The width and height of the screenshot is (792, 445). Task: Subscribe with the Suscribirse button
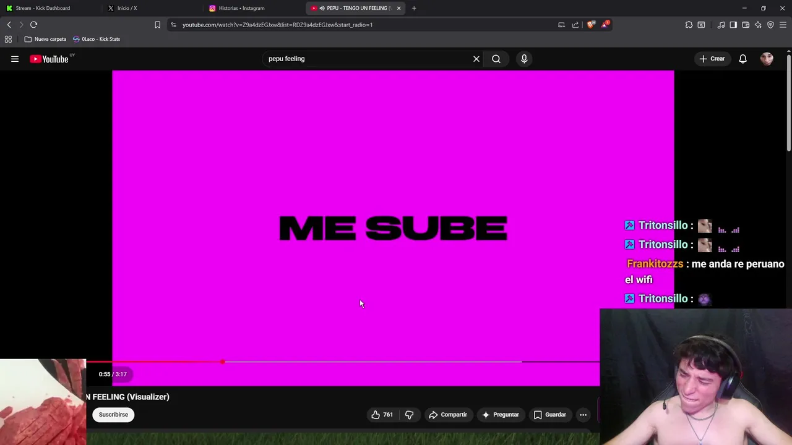[x=113, y=415]
